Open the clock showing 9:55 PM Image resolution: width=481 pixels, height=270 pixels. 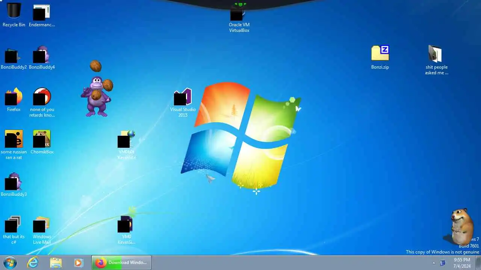click(x=462, y=262)
